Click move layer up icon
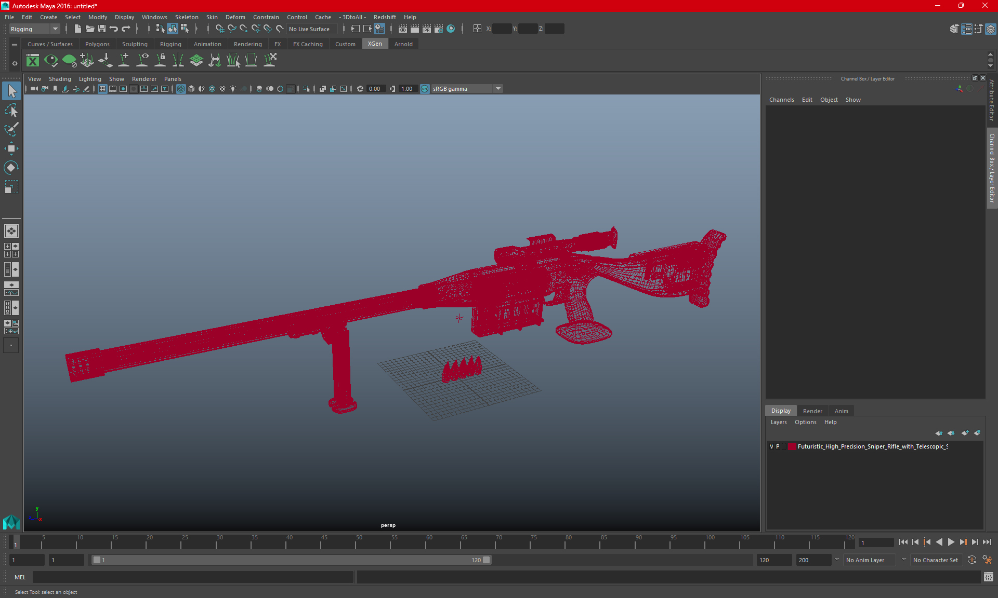This screenshot has width=998, height=598. click(939, 433)
